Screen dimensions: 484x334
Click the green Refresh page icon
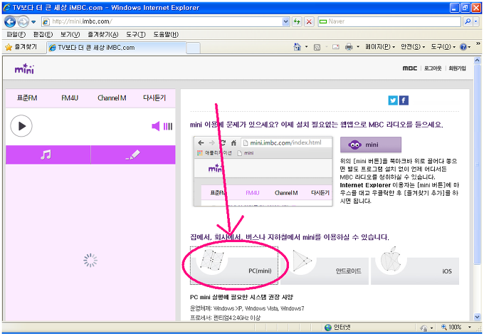click(x=297, y=21)
